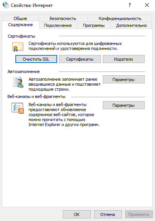Switch to the Дополнительно tab
This screenshot has height=221, width=155.
[131, 25]
